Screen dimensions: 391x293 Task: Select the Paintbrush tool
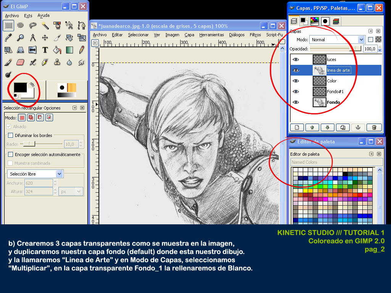(8, 62)
